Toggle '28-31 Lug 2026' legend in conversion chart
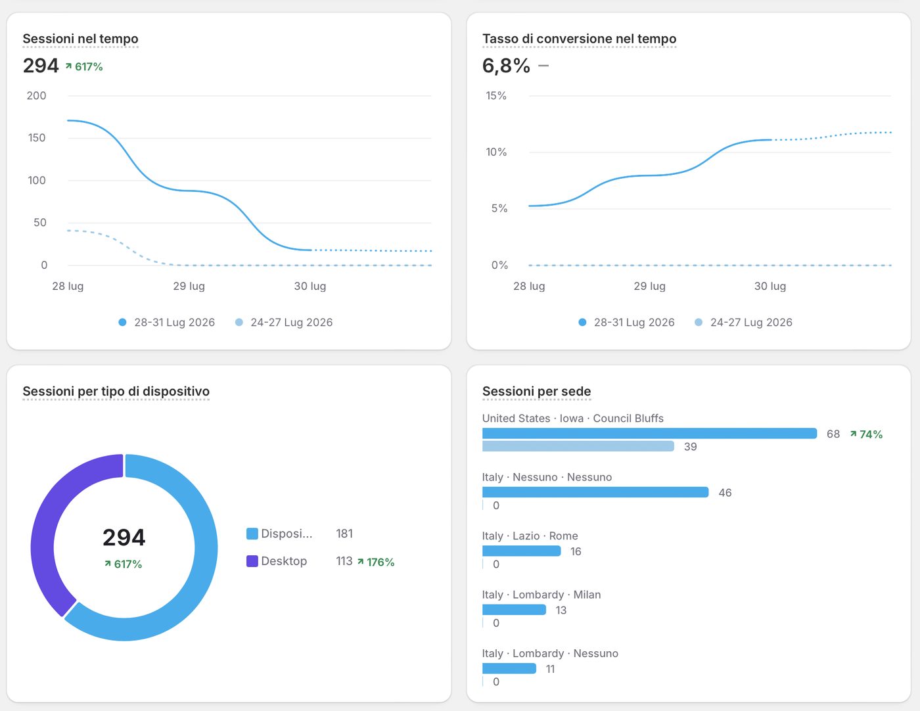Screen dimensions: 920x711 pos(626,322)
